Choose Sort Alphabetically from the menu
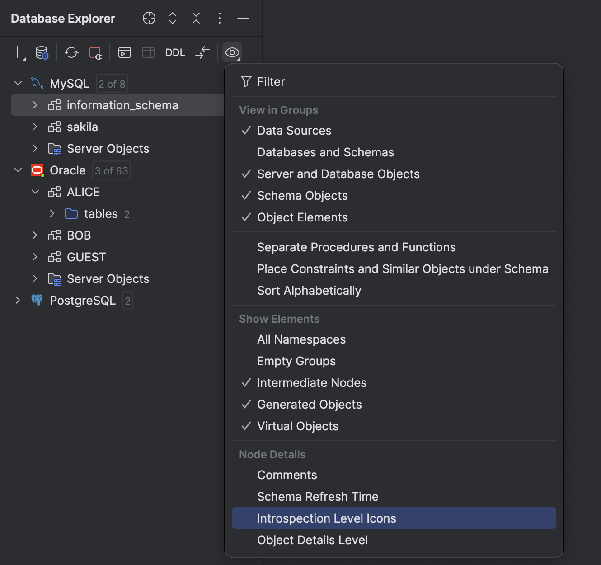The image size is (601, 565). coord(309,291)
